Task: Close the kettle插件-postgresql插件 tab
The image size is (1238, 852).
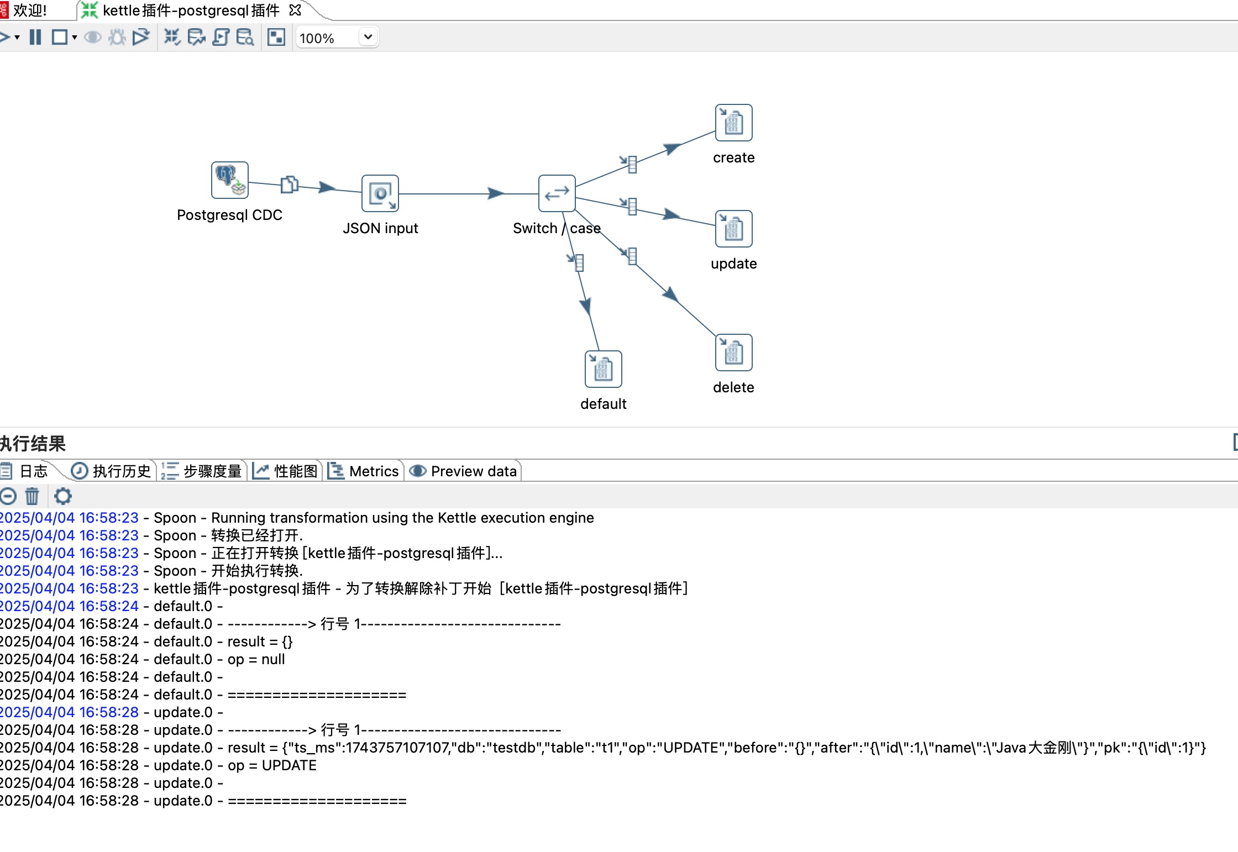Action: [x=295, y=10]
